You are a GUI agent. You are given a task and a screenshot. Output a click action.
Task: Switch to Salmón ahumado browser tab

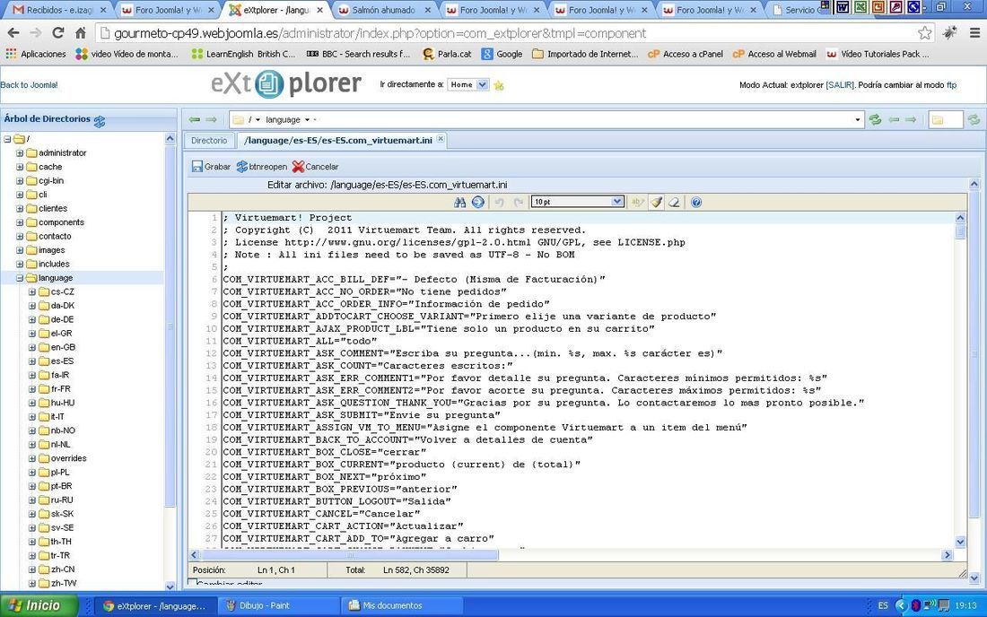coord(383,10)
